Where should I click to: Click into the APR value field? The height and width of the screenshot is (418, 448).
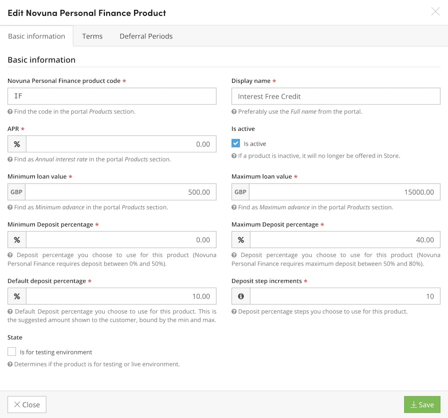tap(121, 144)
